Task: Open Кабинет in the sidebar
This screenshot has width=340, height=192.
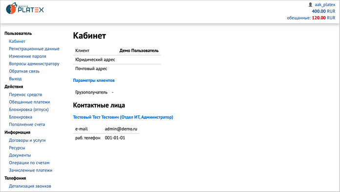Action: pyautogui.click(x=17, y=41)
